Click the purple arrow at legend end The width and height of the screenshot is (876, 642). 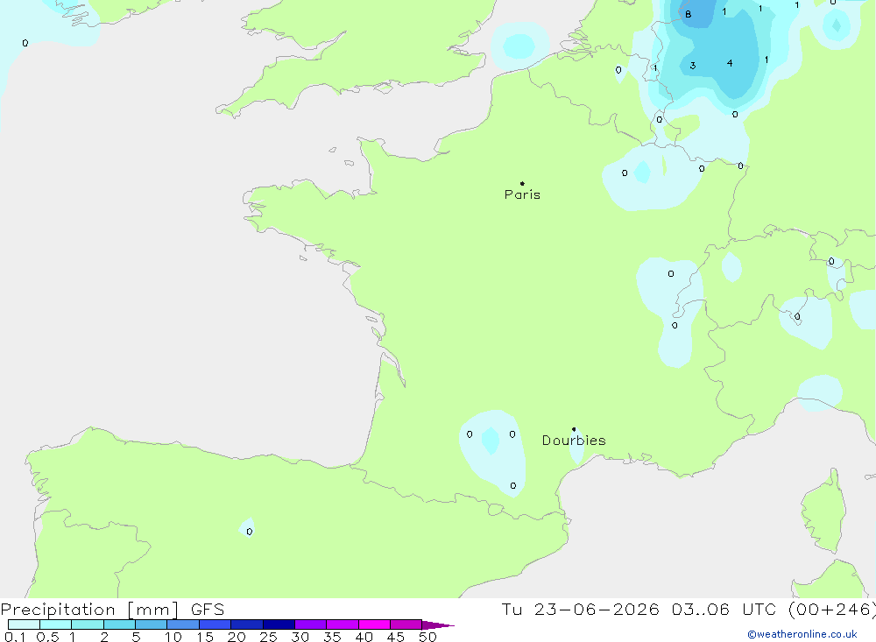pyautogui.click(x=438, y=624)
